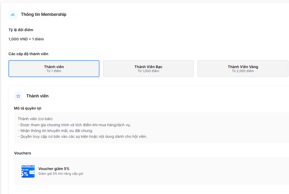This screenshot has width=289, height=194.
Task: Click the Các cấp độ thành viên label
Action: pyautogui.click(x=28, y=54)
